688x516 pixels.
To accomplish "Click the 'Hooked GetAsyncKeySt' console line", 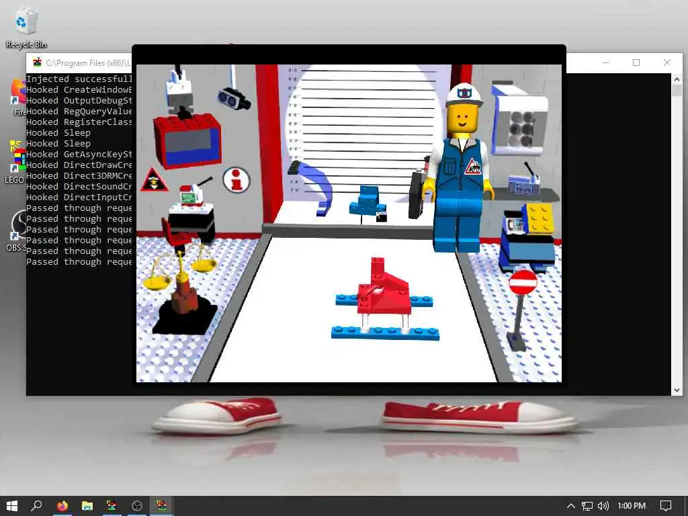I will click(79, 154).
